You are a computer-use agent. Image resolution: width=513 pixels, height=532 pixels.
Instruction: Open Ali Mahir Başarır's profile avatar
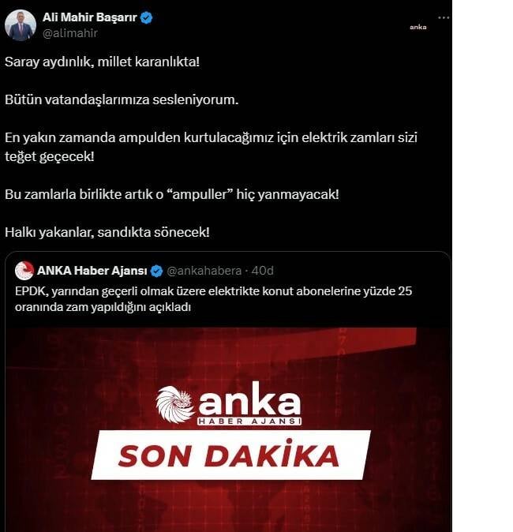[x=21, y=25]
